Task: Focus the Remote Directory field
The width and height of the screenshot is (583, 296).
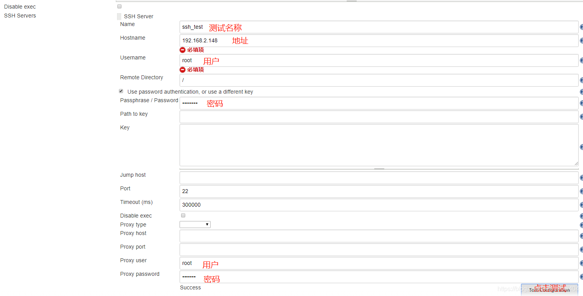Action: click(379, 80)
